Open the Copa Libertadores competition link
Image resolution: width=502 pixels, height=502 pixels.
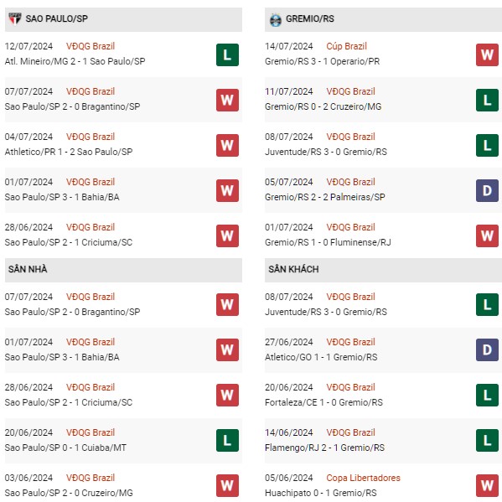pos(364,478)
